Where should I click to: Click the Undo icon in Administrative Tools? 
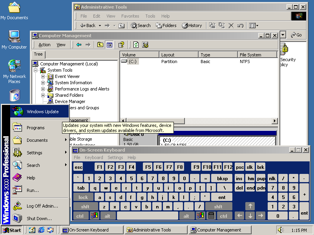(x=241, y=25)
